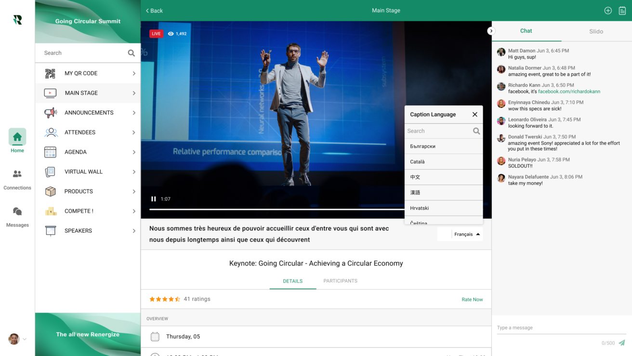
Task: Click the Attendees people icon
Action: tap(51, 132)
